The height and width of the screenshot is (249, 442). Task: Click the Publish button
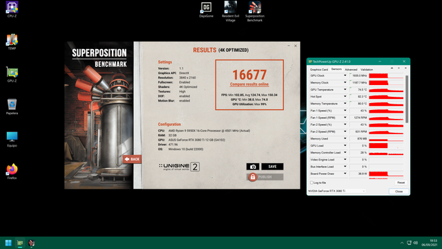coord(265,177)
